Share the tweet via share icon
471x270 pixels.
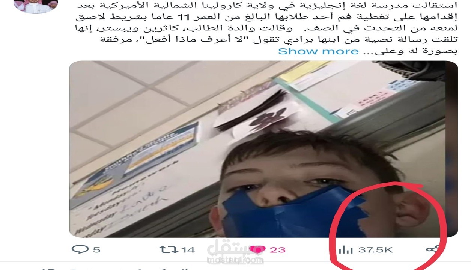(433, 249)
